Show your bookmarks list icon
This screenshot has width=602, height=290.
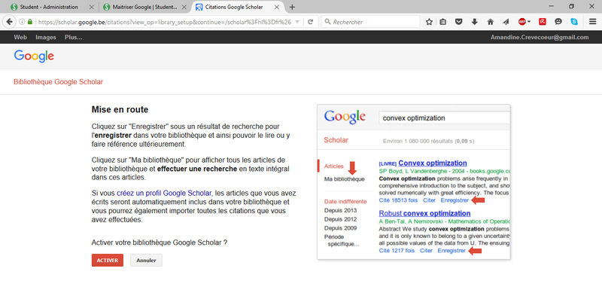tap(442, 22)
